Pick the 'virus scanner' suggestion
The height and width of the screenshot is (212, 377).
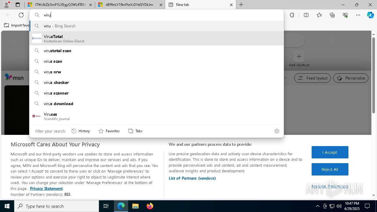(x=156, y=93)
